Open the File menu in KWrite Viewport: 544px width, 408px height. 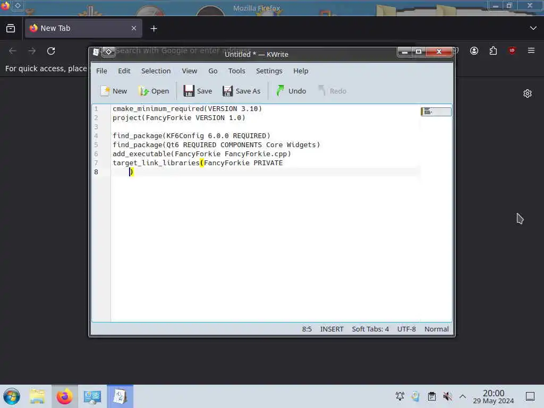[101, 71]
